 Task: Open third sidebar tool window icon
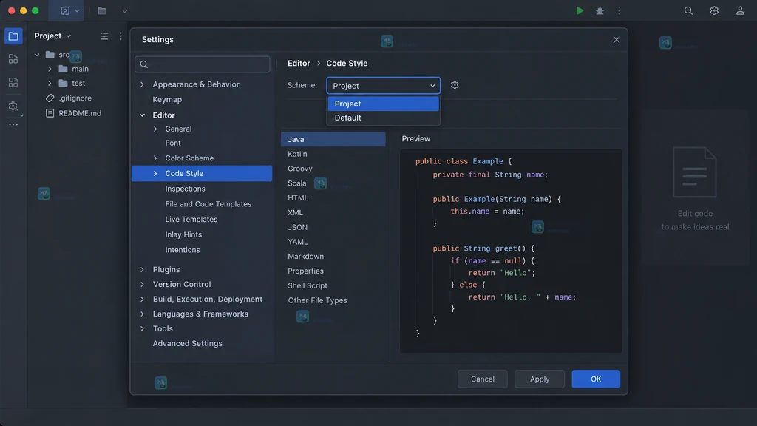[13, 82]
